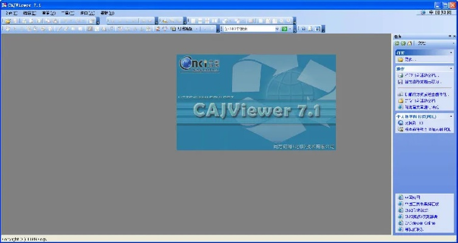
Task: Open the 文件(F) menu
Action: [x=12, y=13]
